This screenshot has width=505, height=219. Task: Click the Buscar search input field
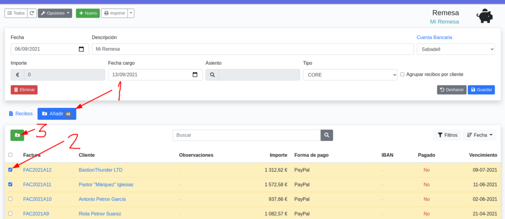click(246, 135)
